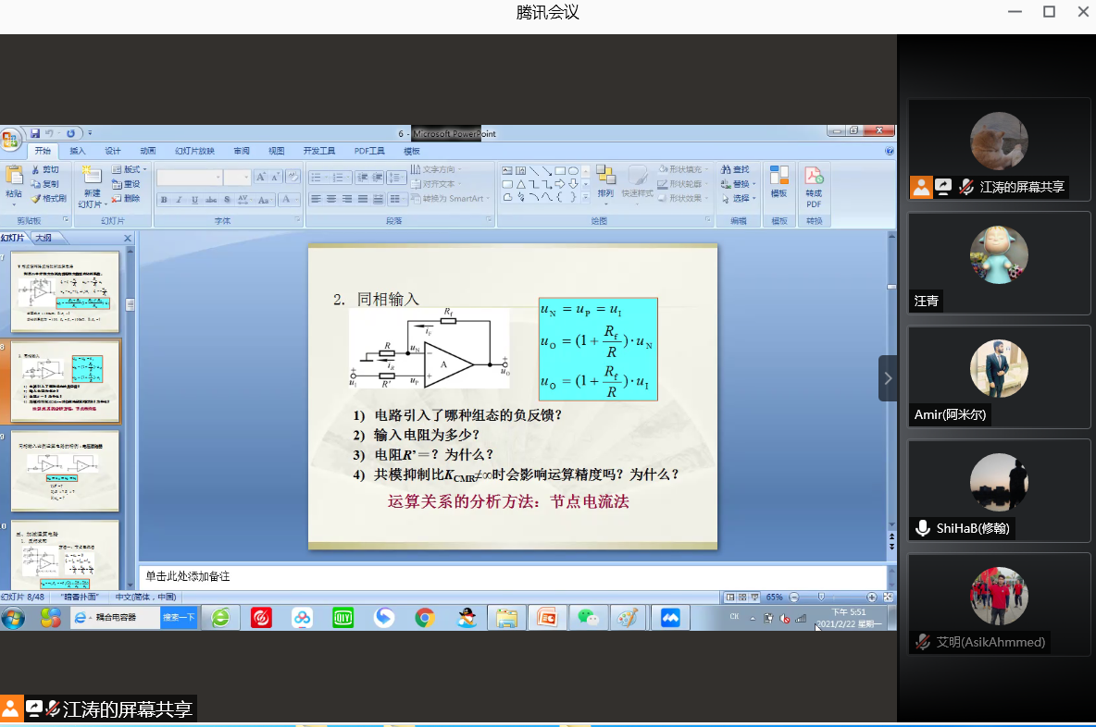Toggle bold text formatting
The width and height of the screenshot is (1096, 727).
[x=164, y=200]
